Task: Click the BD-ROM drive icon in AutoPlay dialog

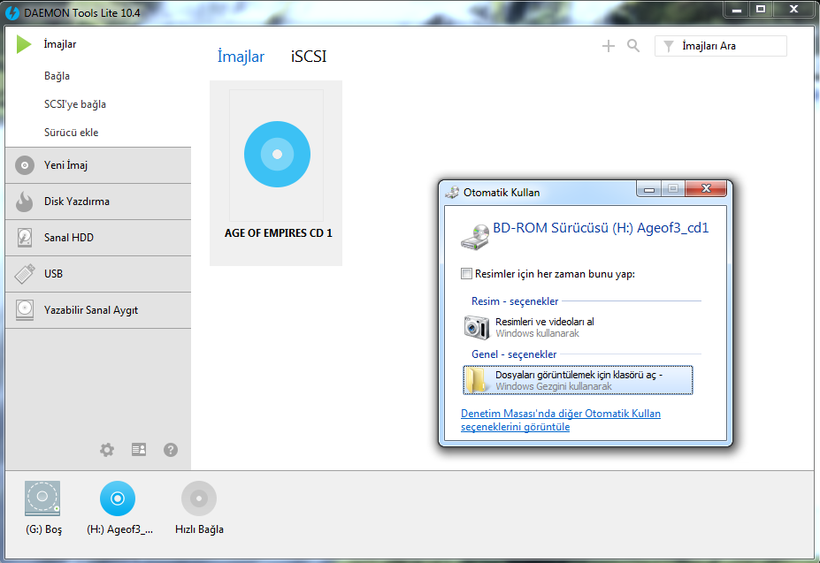Action: coord(475,237)
